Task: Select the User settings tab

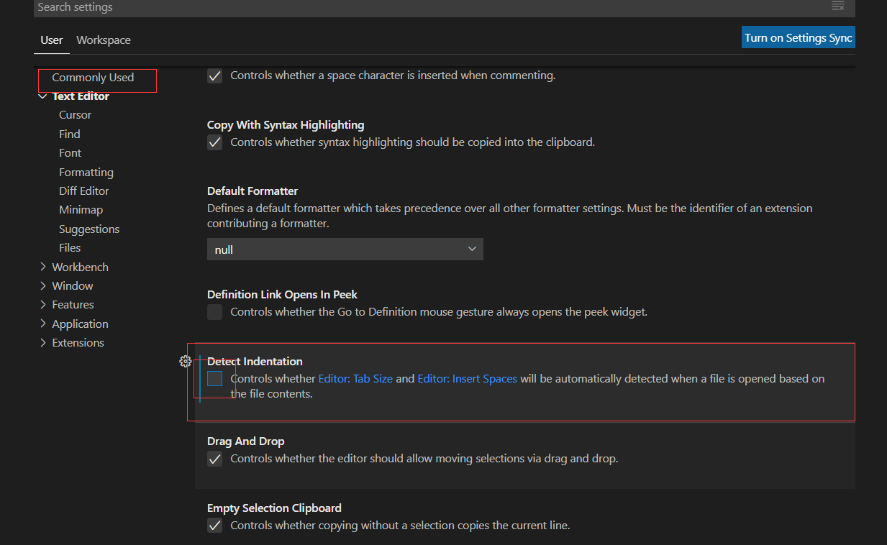Action: (x=51, y=40)
